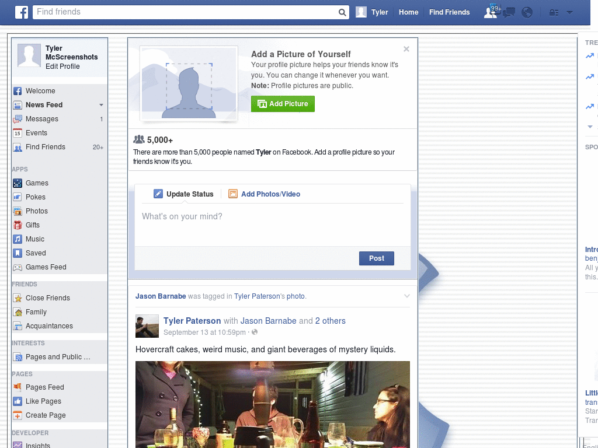Click the What's on your mind box

(x=273, y=225)
